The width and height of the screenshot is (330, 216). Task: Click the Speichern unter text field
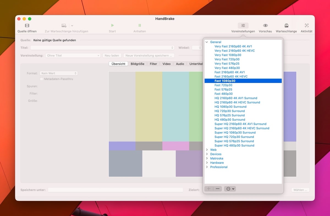click(116, 190)
